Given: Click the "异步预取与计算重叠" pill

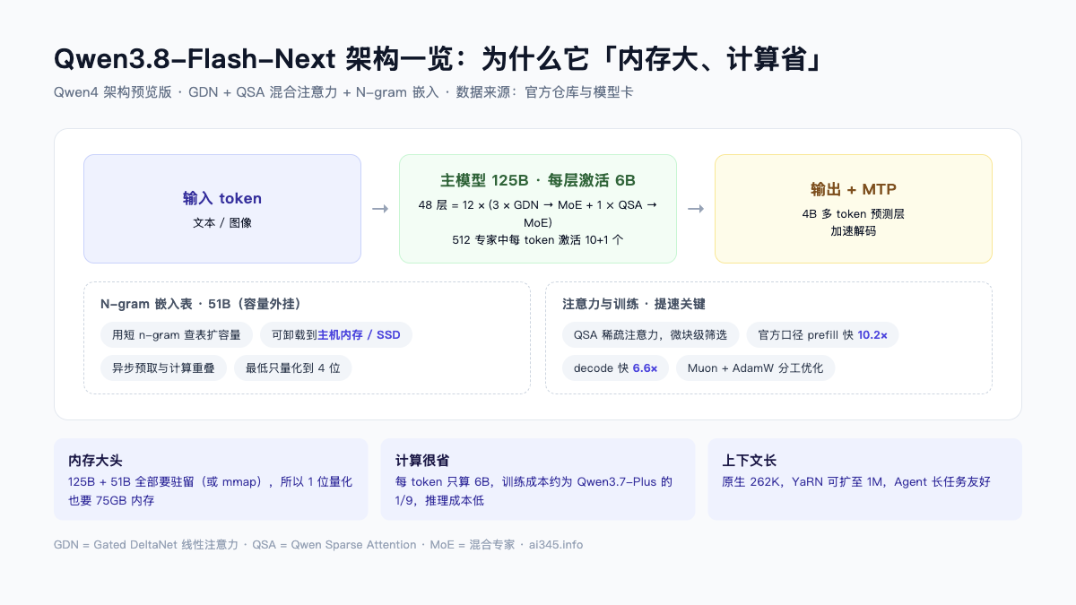Looking at the screenshot, I should 163,367.
